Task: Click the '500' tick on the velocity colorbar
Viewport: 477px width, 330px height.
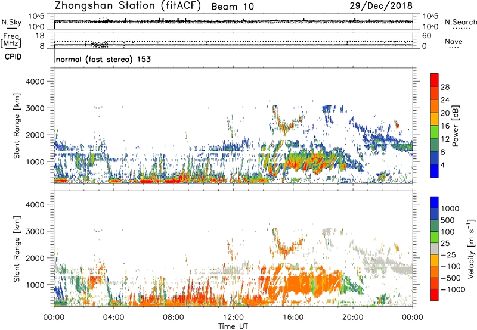Action: (x=447, y=220)
